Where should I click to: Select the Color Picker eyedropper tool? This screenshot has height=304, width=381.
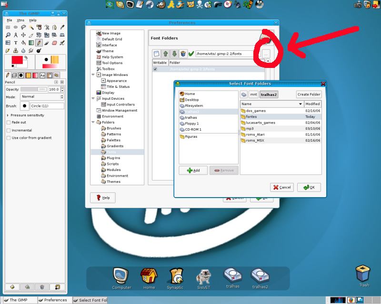[x=62, y=28]
